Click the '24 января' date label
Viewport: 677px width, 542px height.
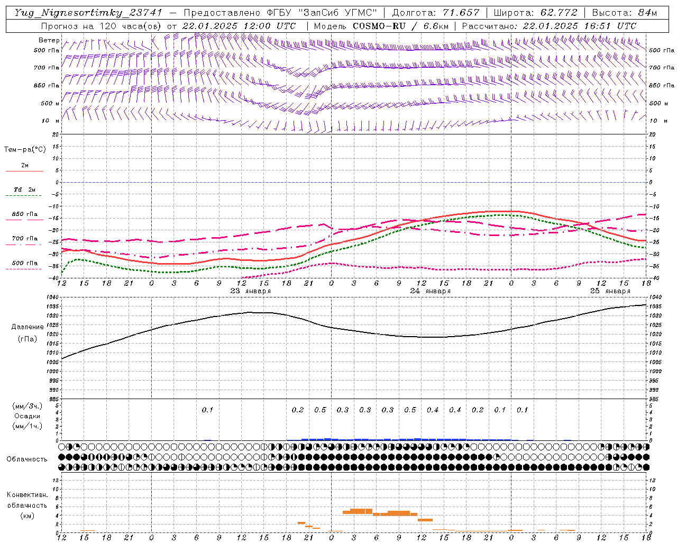coord(431,291)
